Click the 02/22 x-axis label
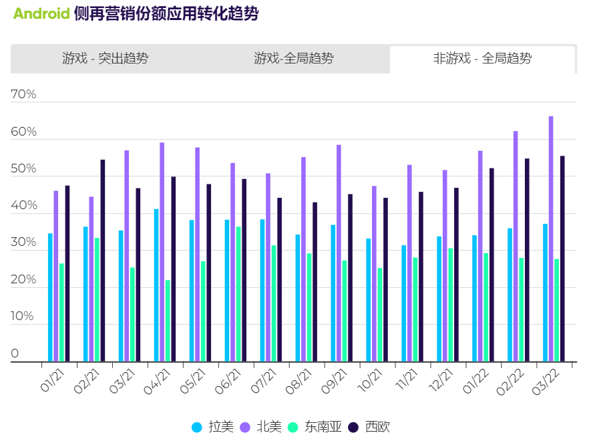The height and width of the screenshot is (441, 593). (x=511, y=382)
